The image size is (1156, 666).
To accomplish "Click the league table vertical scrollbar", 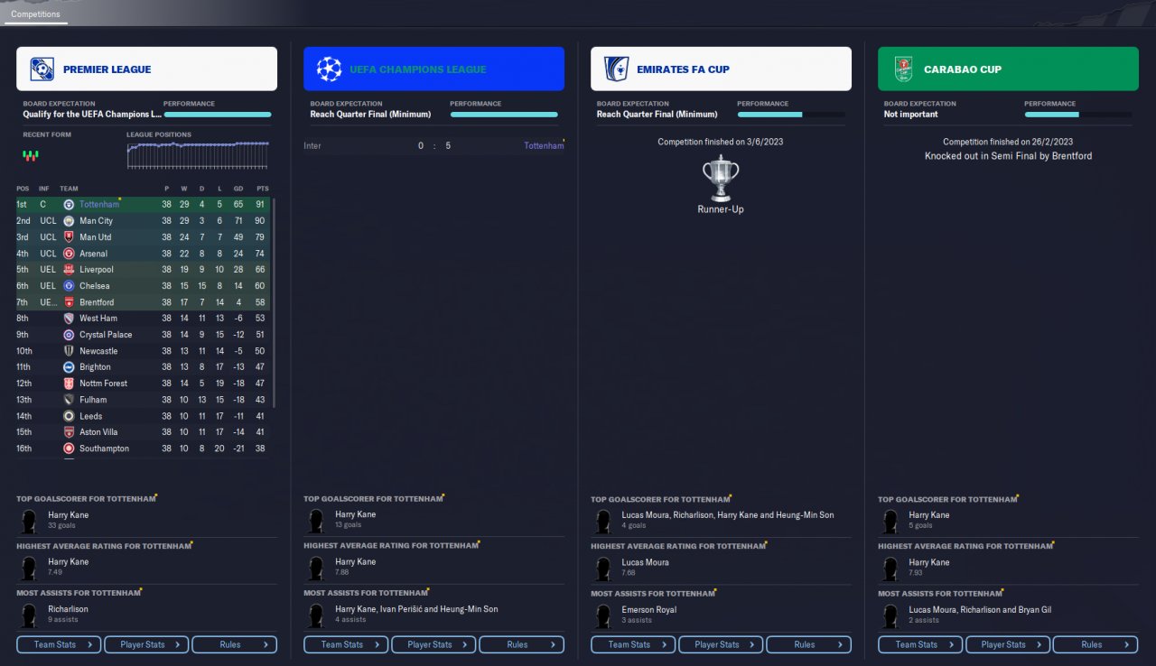I will tap(274, 302).
